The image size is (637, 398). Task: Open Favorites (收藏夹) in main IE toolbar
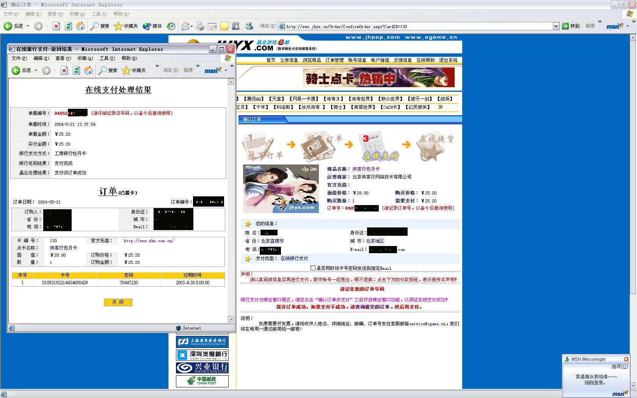pyautogui.click(x=126, y=26)
